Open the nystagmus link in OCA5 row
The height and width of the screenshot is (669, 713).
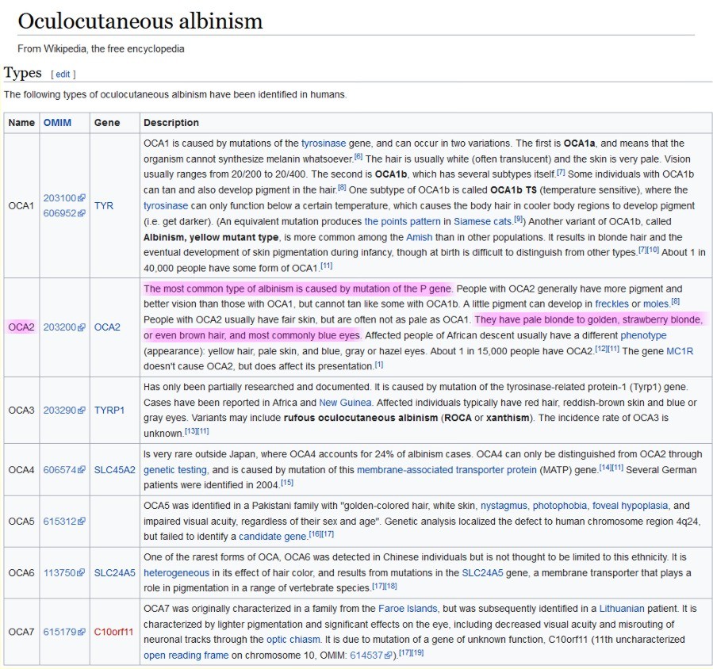(504, 505)
